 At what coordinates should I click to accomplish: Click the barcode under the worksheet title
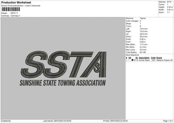[x=11, y=9]
